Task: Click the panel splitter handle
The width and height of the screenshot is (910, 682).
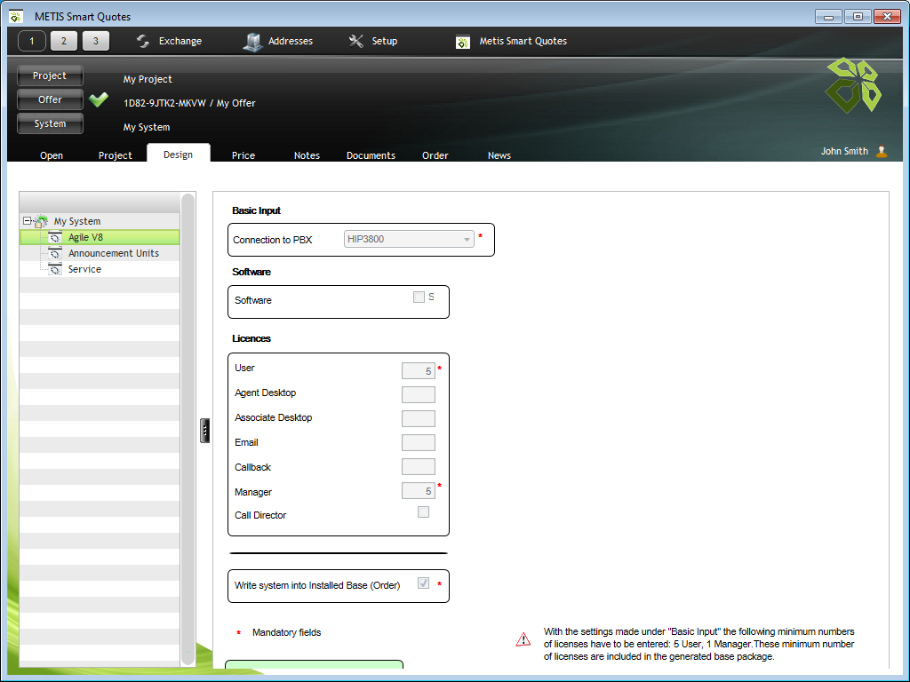Action: click(205, 431)
